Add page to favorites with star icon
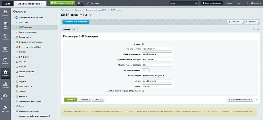This screenshot has width=263, height=120. pos(90,15)
